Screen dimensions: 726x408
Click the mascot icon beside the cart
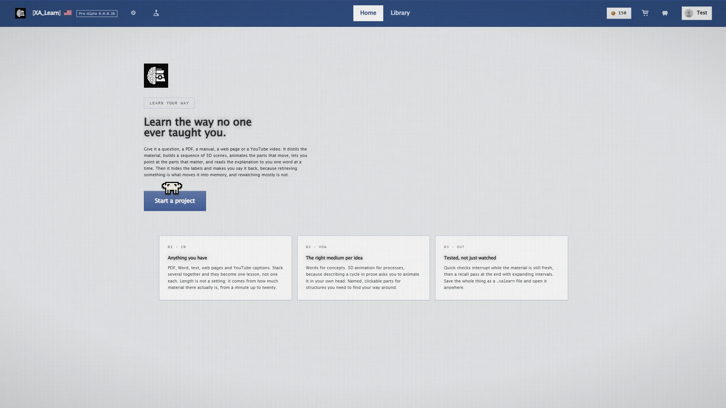click(x=665, y=13)
